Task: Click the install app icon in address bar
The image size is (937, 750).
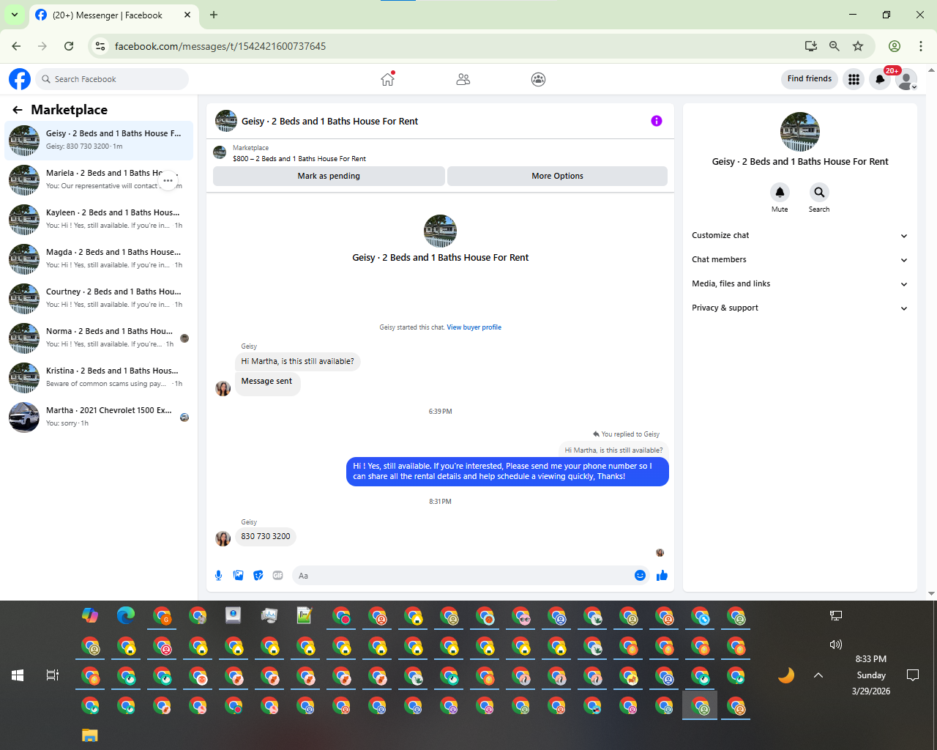Action: click(x=810, y=46)
